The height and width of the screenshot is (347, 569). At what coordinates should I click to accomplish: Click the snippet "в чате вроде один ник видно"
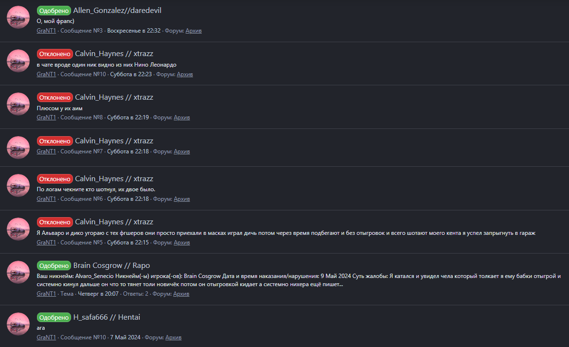pos(107,65)
